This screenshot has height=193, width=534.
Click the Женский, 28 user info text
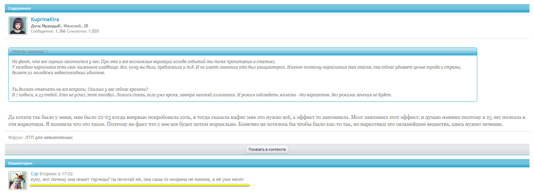76,26
